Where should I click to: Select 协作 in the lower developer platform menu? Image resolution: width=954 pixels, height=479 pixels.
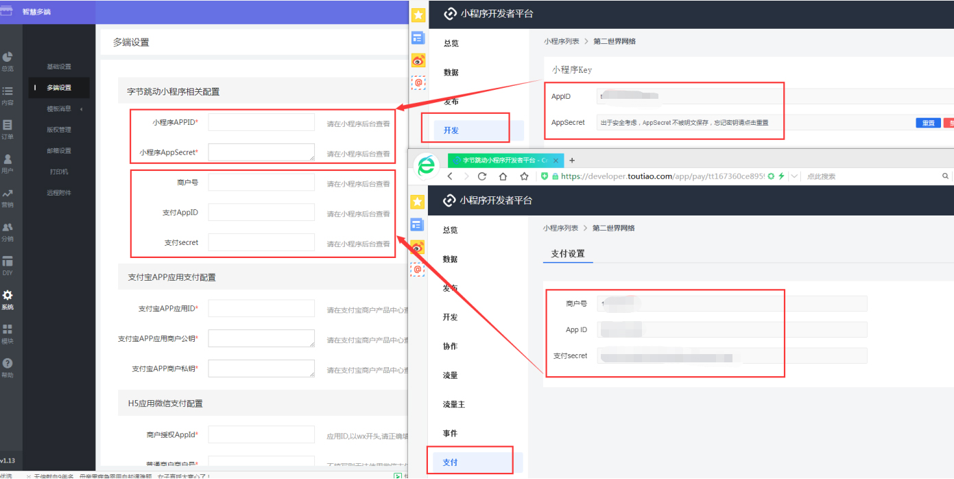tap(451, 347)
